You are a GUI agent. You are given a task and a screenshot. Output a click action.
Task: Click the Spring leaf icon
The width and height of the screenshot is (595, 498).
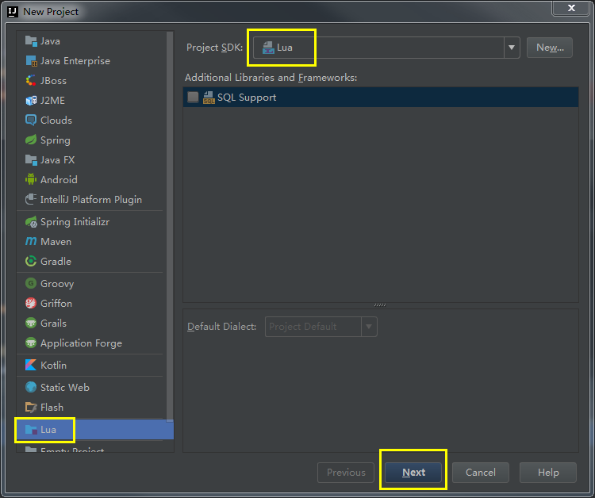pyautogui.click(x=31, y=140)
